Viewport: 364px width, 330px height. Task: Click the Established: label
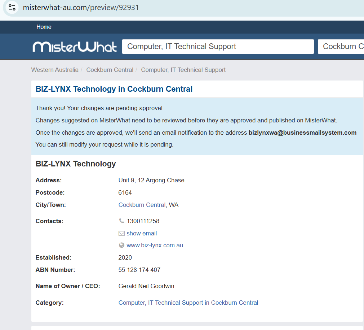click(53, 257)
